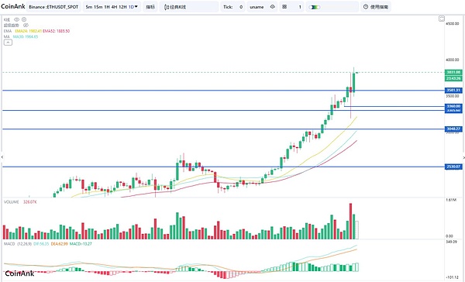Adjust the green gradient color slider
The image size is (465, 282).
315,7
